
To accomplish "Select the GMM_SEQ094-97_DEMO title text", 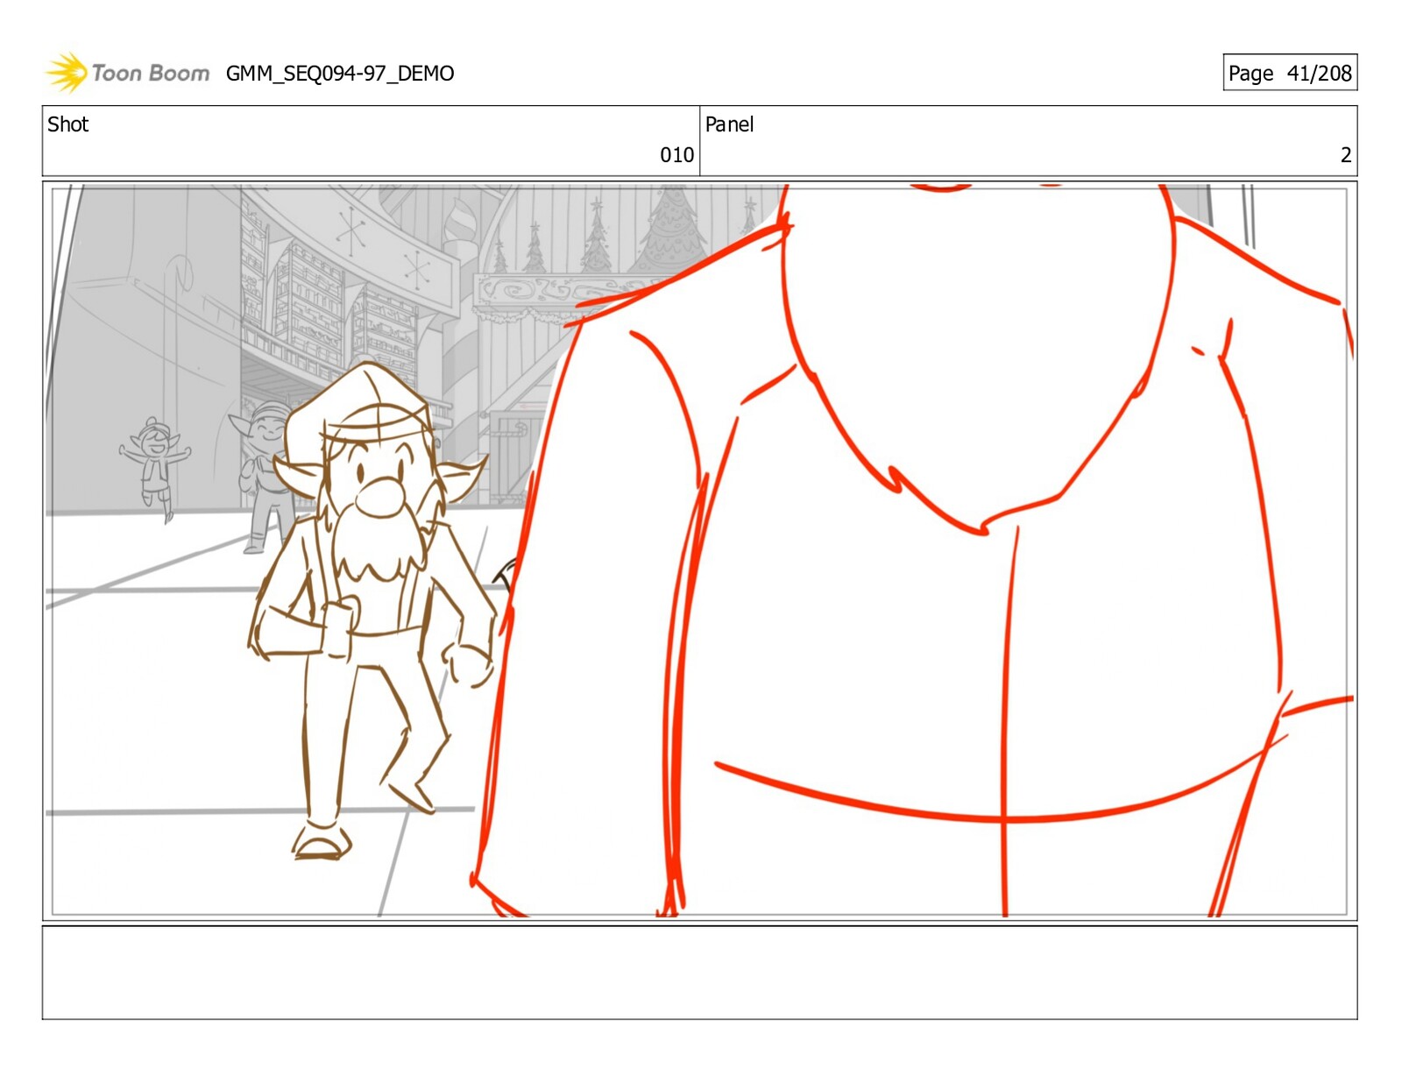I will (x=340, y=74).
